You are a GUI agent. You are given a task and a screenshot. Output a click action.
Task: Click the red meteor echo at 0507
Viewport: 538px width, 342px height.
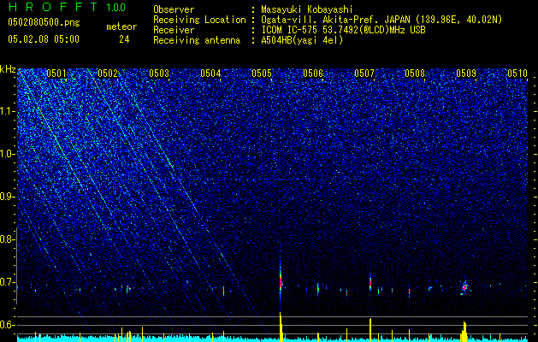coord(370,282)
